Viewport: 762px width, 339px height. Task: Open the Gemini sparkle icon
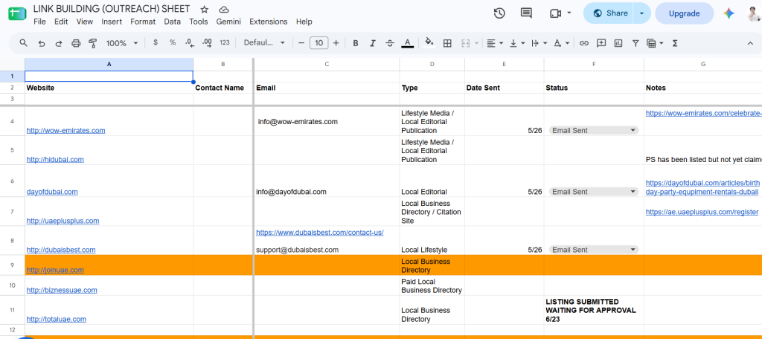729,13
